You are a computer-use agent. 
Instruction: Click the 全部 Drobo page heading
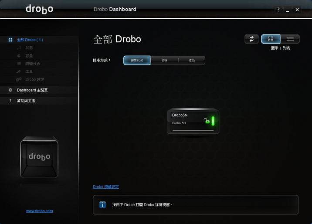coord(117,39)
